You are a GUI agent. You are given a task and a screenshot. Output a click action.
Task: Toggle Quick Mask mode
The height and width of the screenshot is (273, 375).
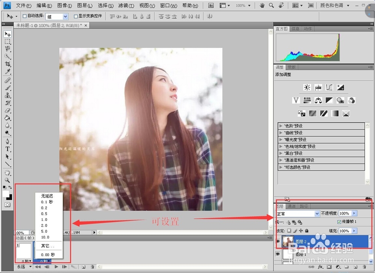(x=7, y=205)
